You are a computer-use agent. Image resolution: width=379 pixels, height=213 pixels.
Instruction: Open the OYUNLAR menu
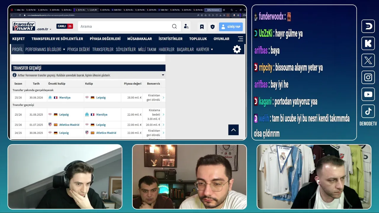pos(221,39)
